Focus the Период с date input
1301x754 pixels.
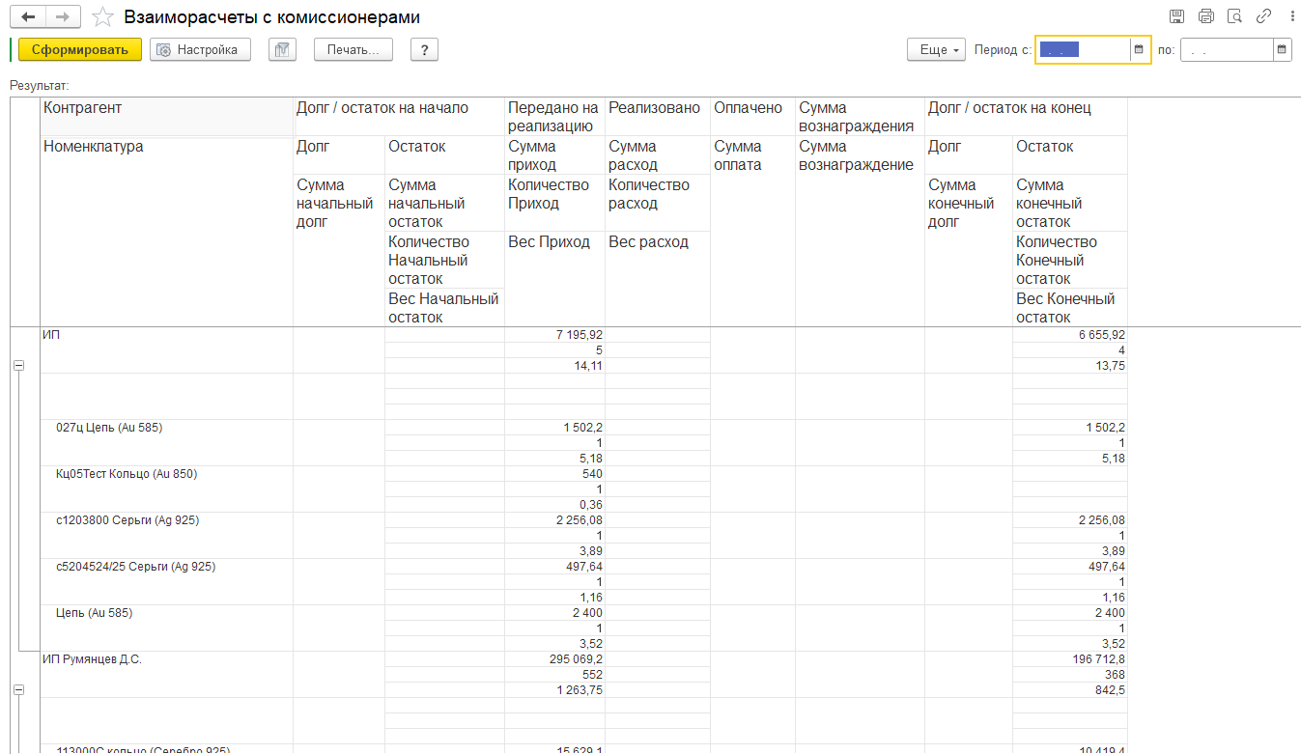pyautogui.click(x=1083, y=50)
